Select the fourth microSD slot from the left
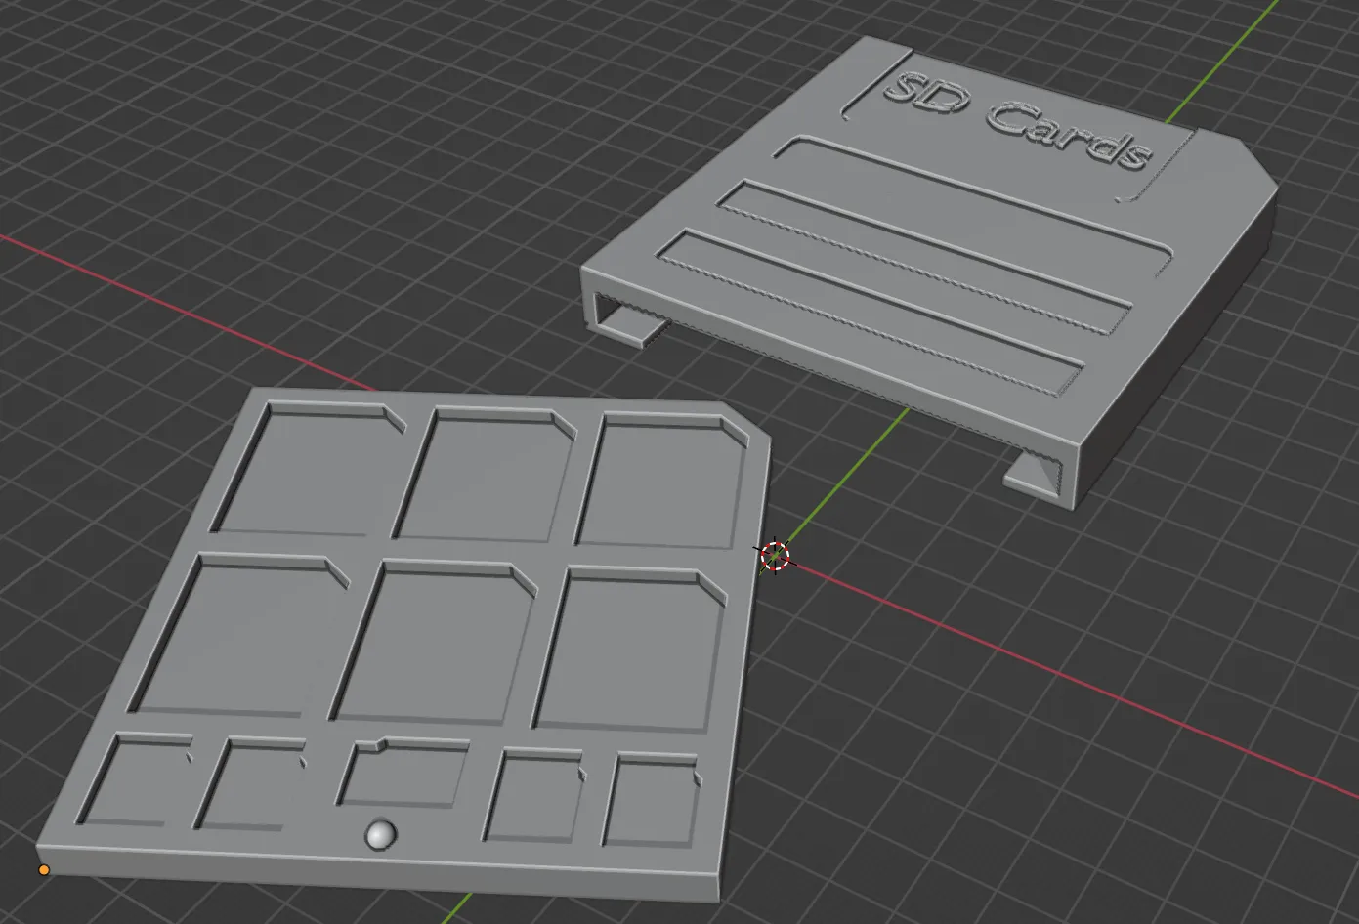1359x924 pixels. (532, 798)
